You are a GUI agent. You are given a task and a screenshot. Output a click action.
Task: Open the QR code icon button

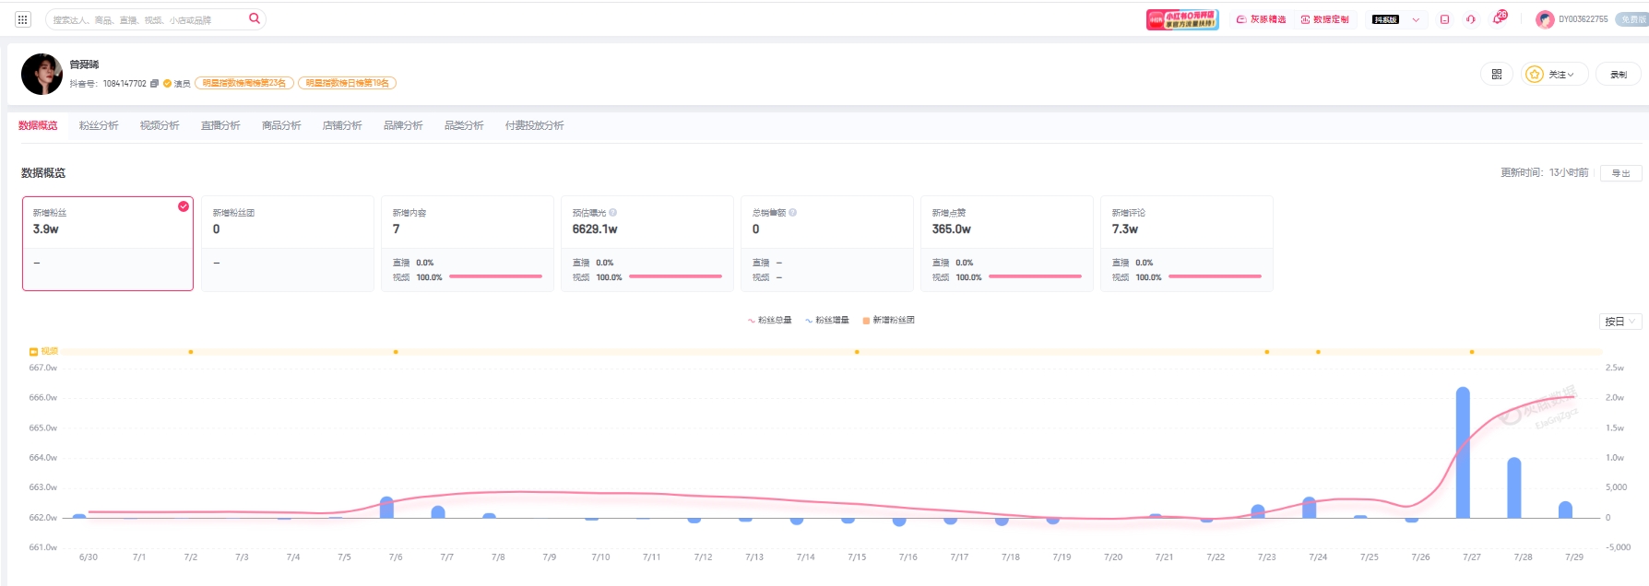point(1496,74)
